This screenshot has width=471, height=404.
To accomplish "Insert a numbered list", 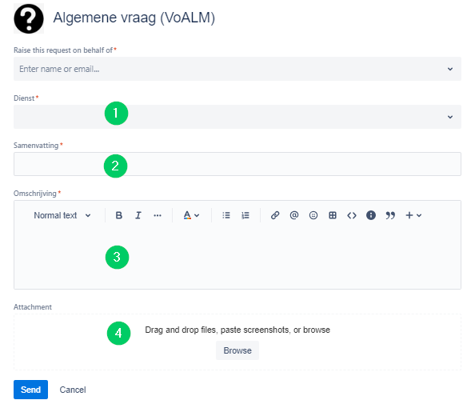I will click(245, 215).
